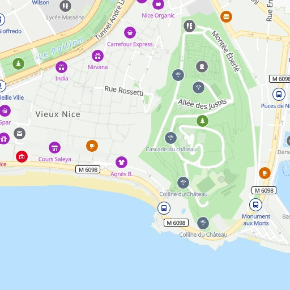Click the green park tree icon near Allée des Justes

tap(202, 121)
